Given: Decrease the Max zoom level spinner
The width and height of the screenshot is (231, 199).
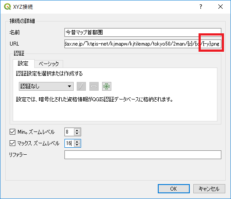Looking at the screenshot, I should click(x=77, y=145).
